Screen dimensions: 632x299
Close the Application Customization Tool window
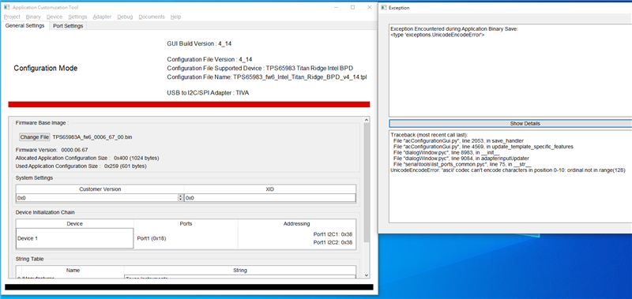370,7
